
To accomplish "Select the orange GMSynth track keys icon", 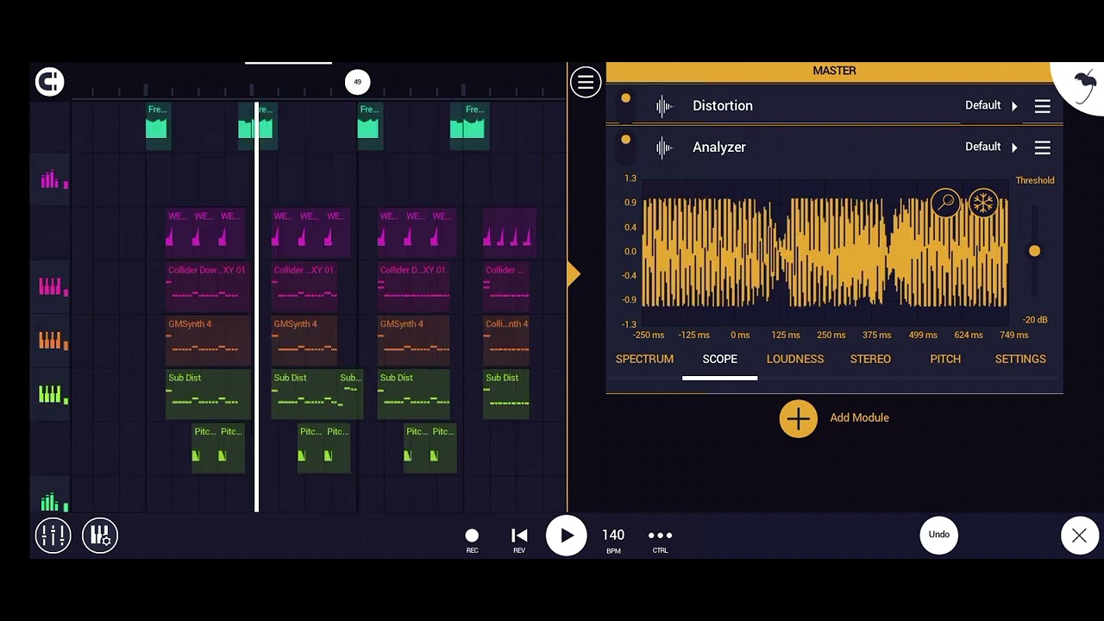I will coord(53,341).
